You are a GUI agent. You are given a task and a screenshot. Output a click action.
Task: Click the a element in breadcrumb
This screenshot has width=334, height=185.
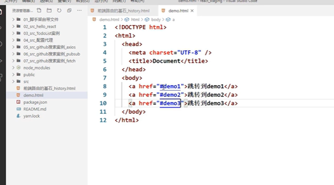(173, 20)
